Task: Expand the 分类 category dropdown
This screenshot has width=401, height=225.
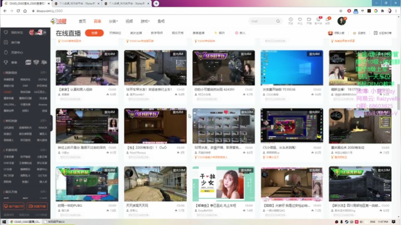Action: 113,21
